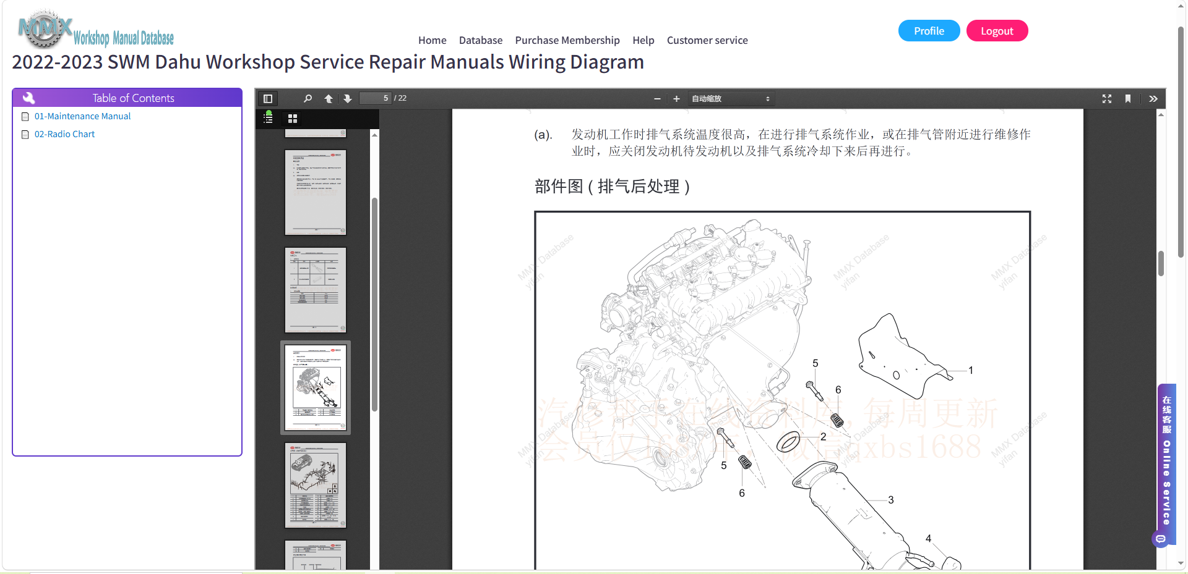Show the thumbnails grid view
Screen dimensions: 1188x574
pos(293,118)
